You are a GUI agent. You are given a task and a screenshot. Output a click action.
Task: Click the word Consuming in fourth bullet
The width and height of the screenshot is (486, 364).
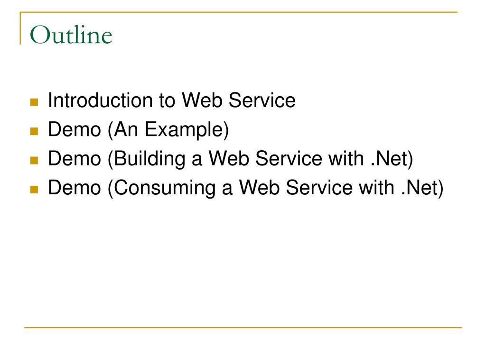pyautogui.click(x=165, y=188)
